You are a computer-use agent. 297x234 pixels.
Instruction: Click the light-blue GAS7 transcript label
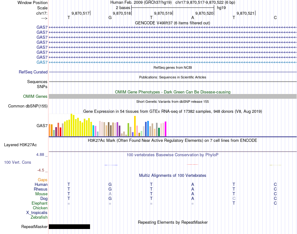point(42,62)
